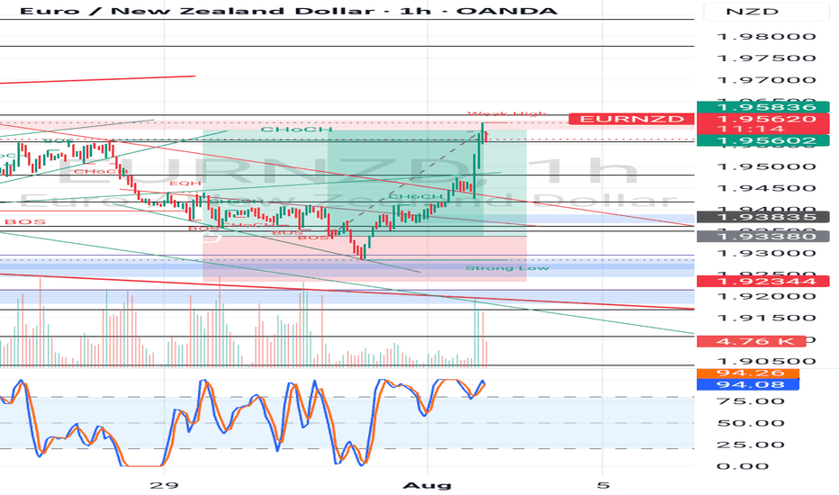Select the EQH label on chart

tap(185, 184)
